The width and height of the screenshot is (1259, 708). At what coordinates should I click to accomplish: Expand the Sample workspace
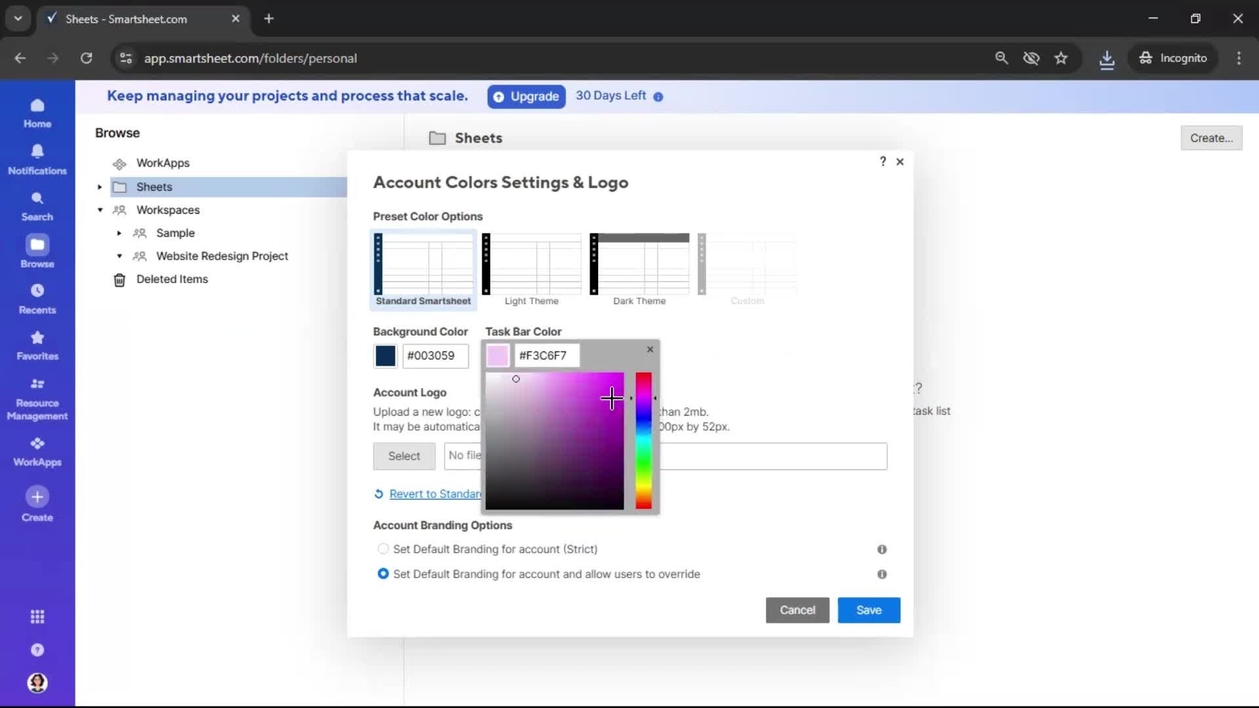(119, 233)
